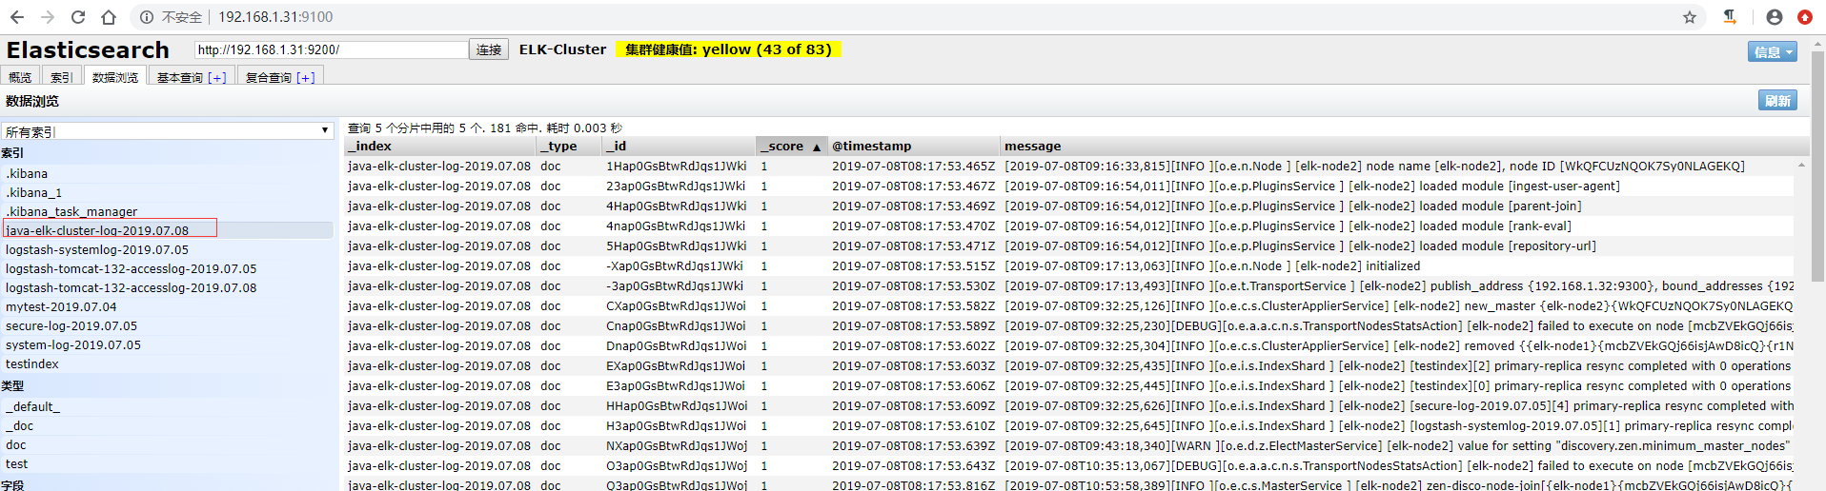Filter by doc type in sidebar
Image resolution: width=1826 pixels, height=491 pixels.
coord(168,444)
